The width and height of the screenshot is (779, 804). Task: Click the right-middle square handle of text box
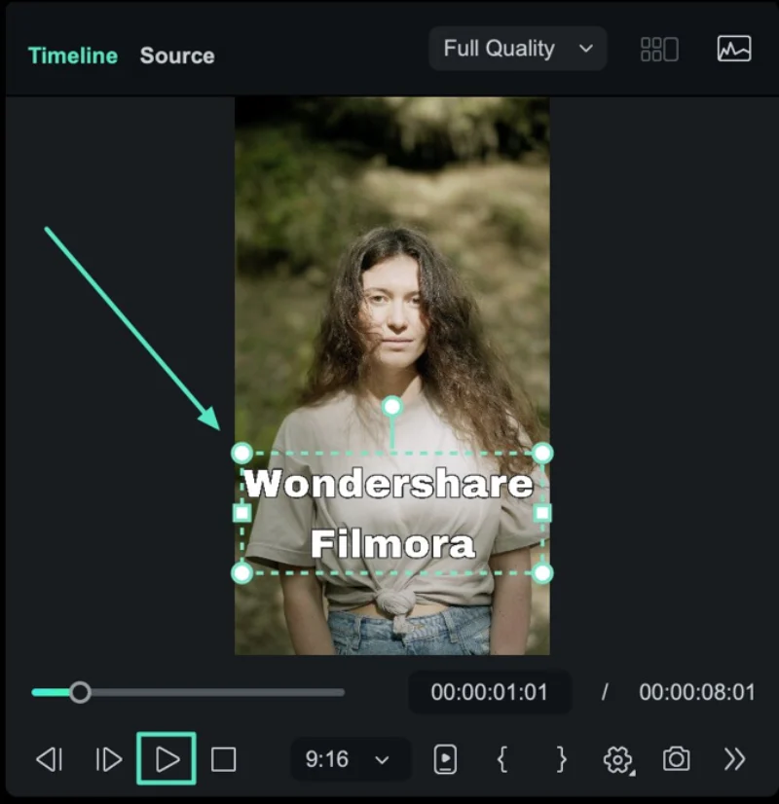click(542, 513)
